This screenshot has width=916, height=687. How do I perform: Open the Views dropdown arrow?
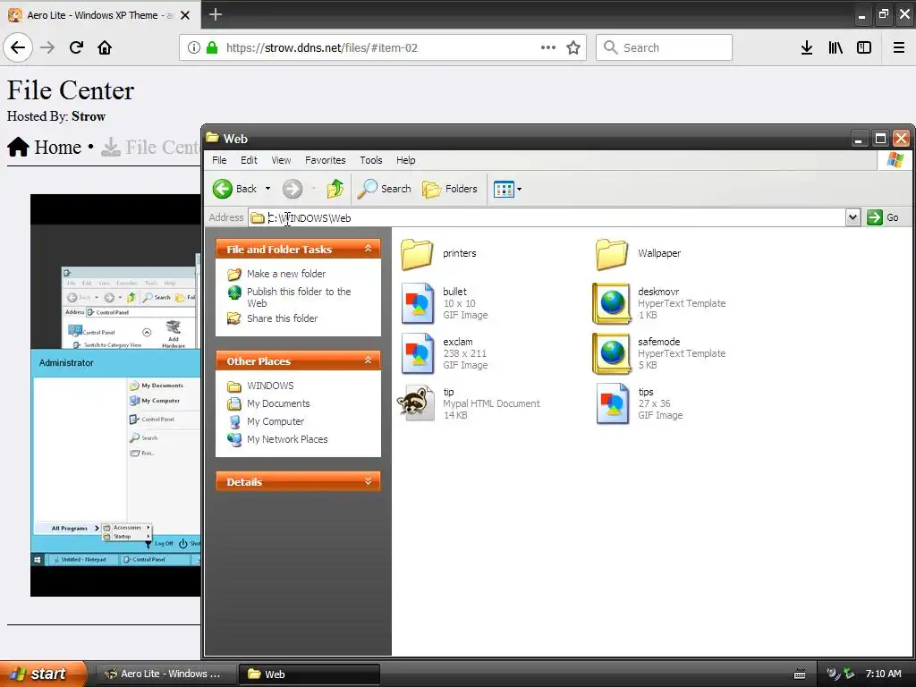tap(520, 189)
